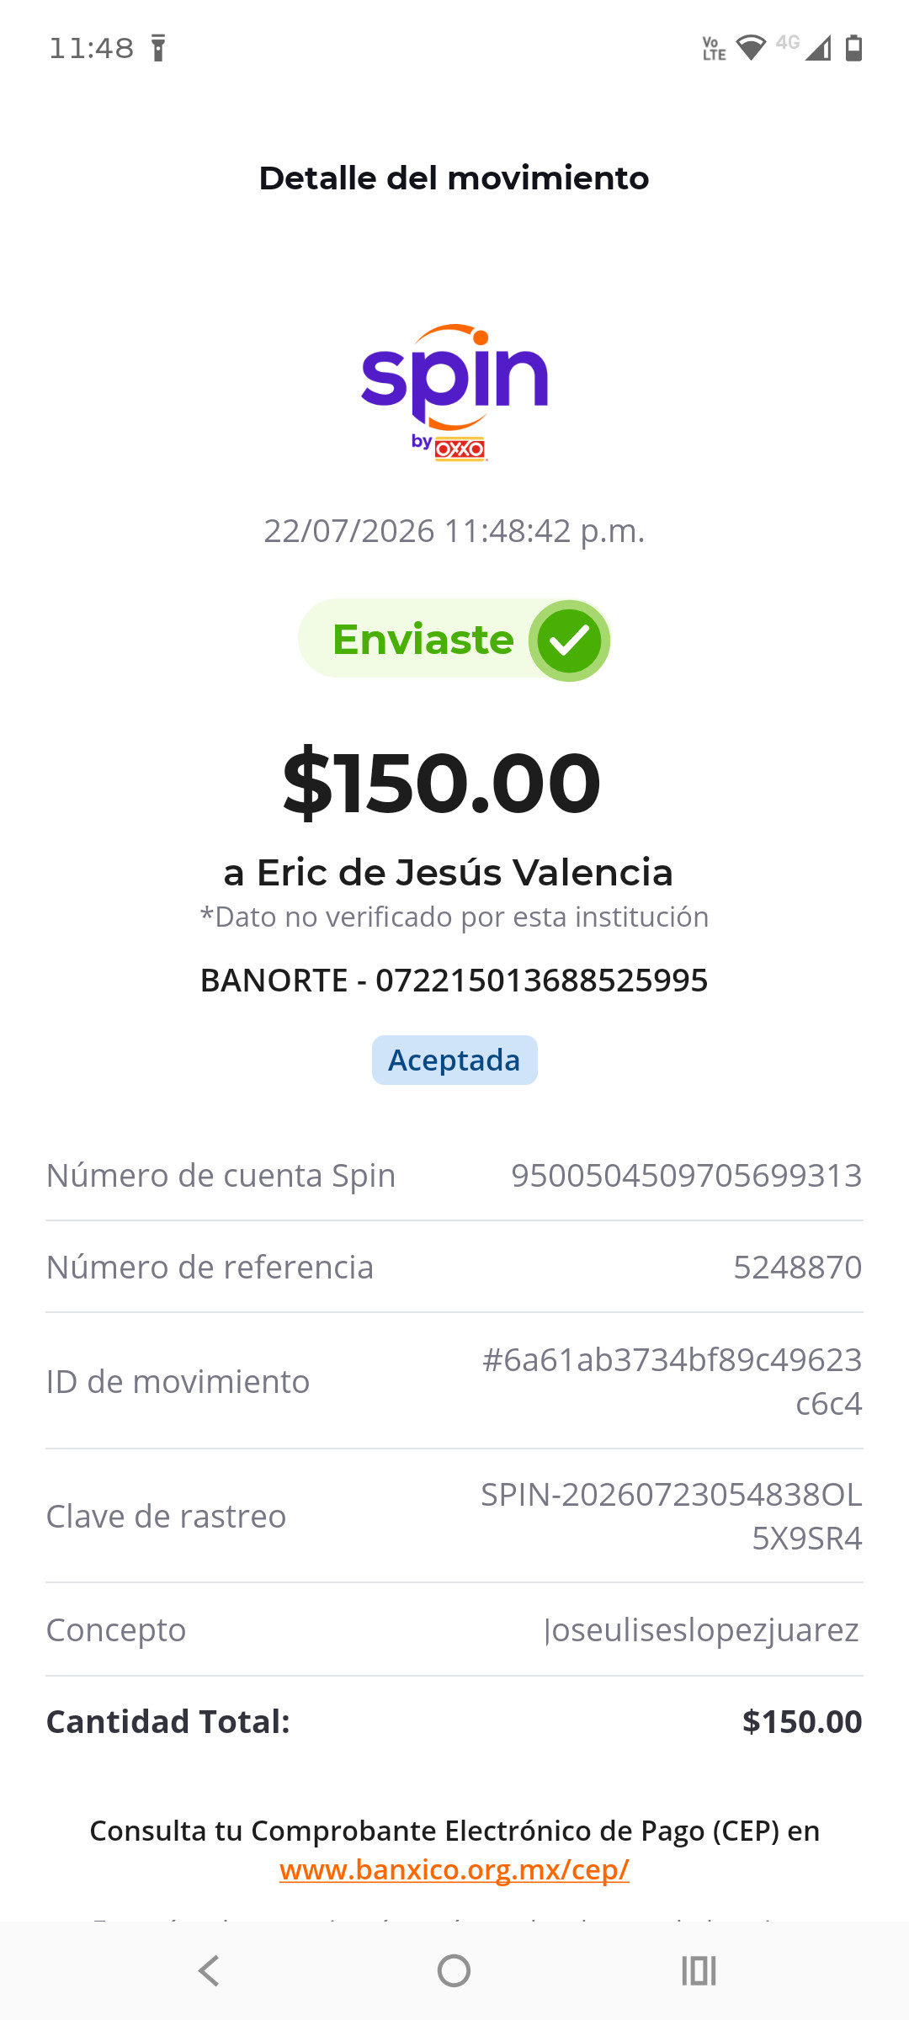The width and height of the screenshot is (909, 2020).
Task: Tap the Número de referencia 5248870
Action: 797,1267
